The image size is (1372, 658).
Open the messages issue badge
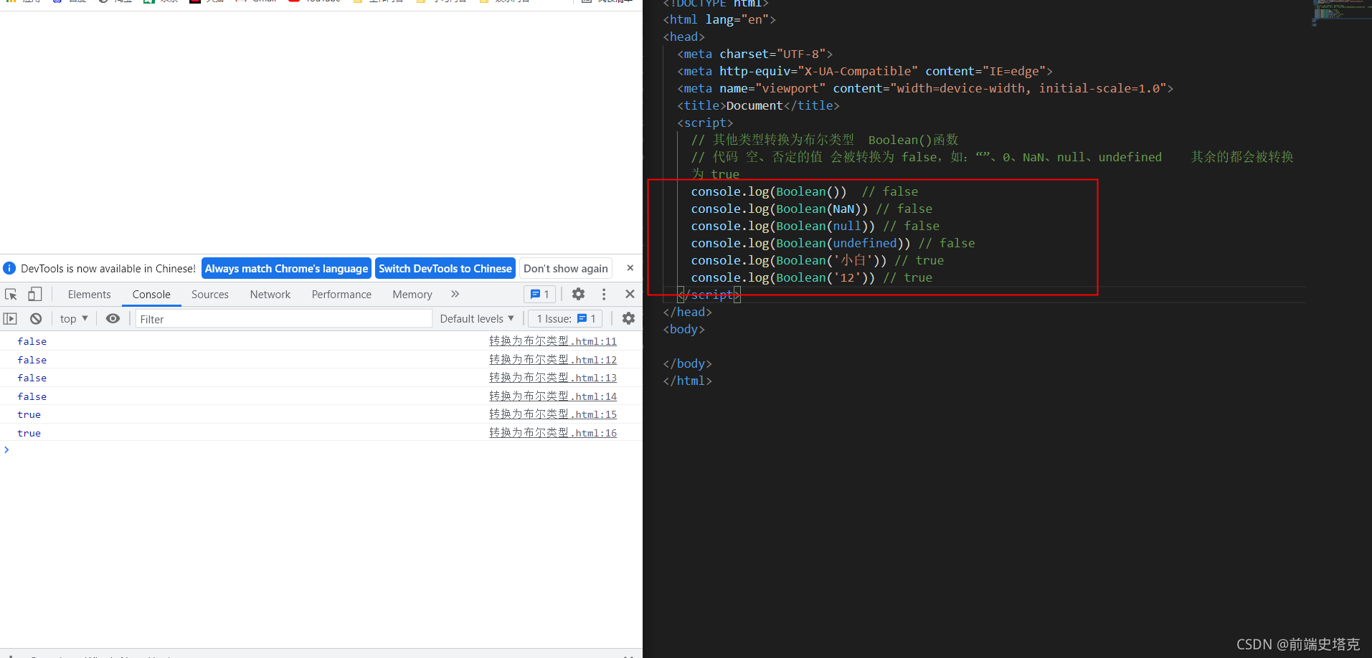tap(539, 295)
